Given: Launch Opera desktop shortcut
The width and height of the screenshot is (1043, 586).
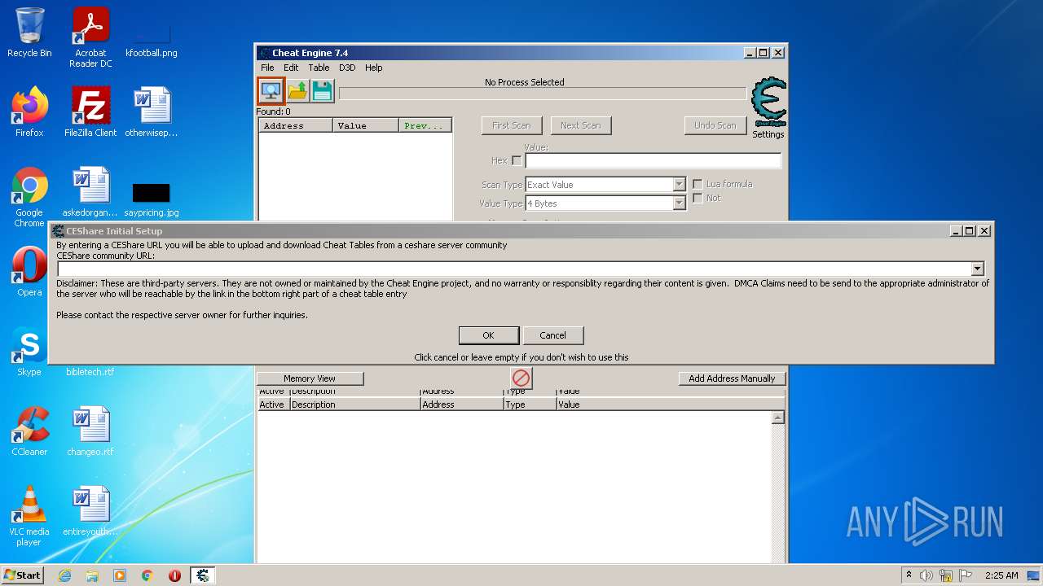Looking at the screenshot, I should (29, 272).
